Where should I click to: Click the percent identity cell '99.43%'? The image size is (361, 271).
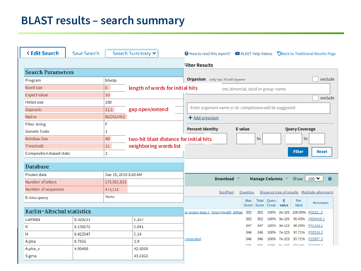[299, 219]
